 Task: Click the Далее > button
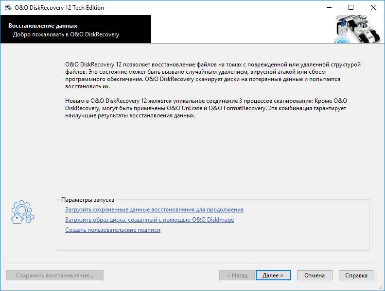click(x=273, y=275)
